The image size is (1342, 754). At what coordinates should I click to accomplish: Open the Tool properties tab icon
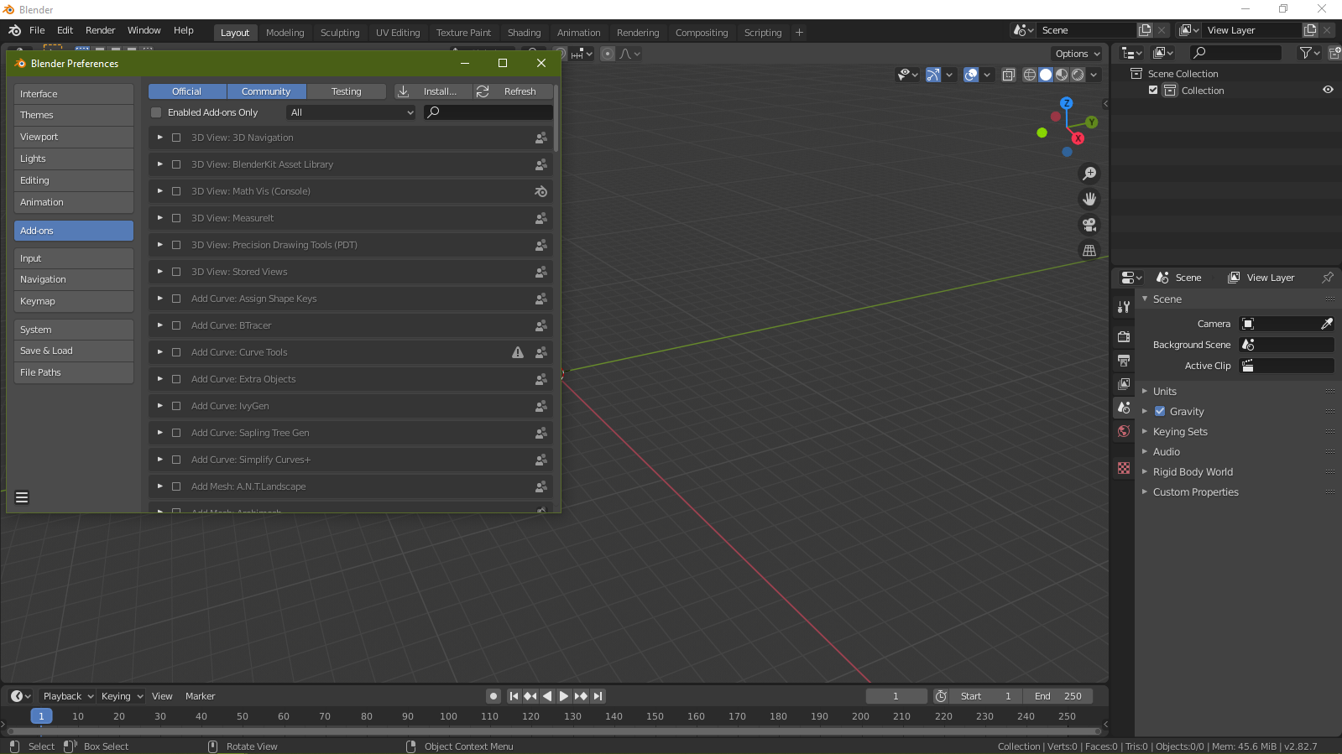(x=1124, y=307)
